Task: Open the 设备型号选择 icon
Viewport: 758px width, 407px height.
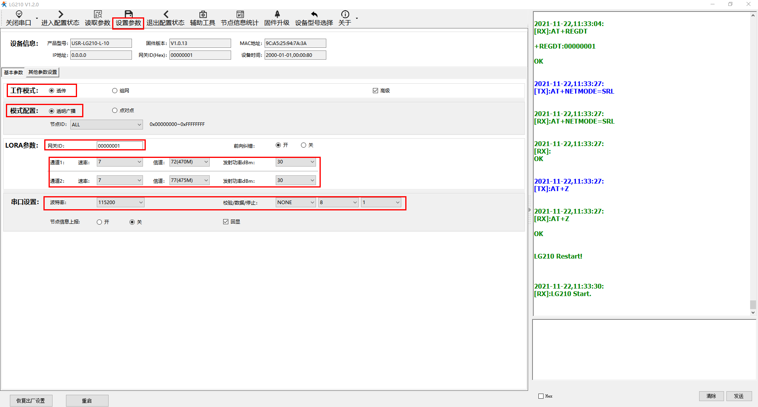Action: tap(314, 15)
